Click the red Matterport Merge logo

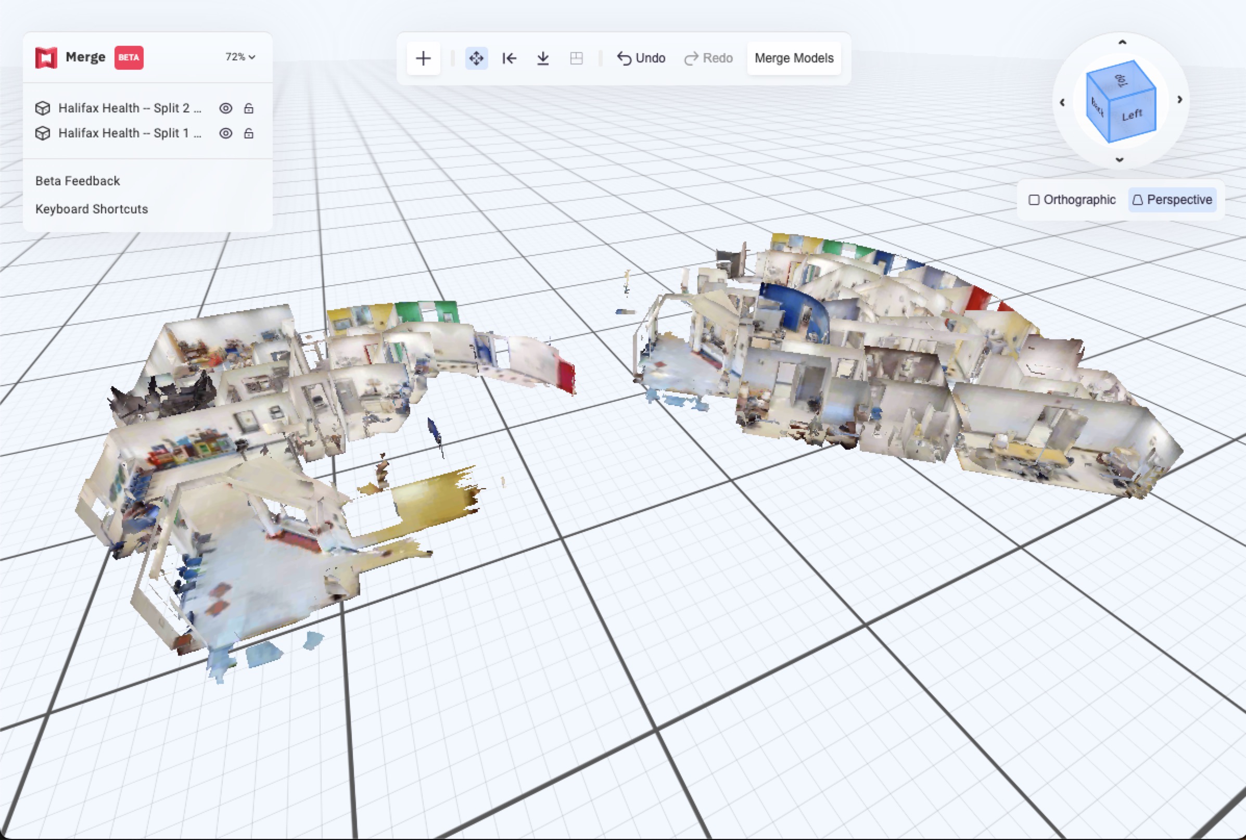click(46, 57)
